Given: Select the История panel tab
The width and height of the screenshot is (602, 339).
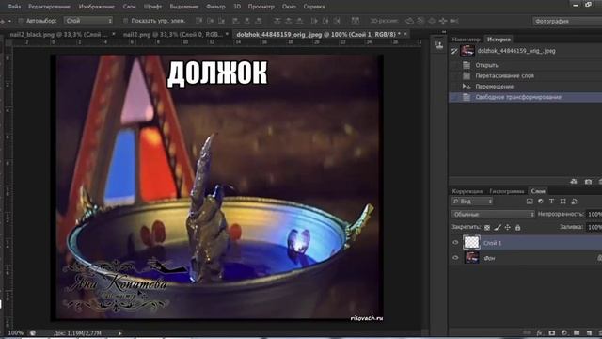Looking at the screenshot, I should (499, 40).
